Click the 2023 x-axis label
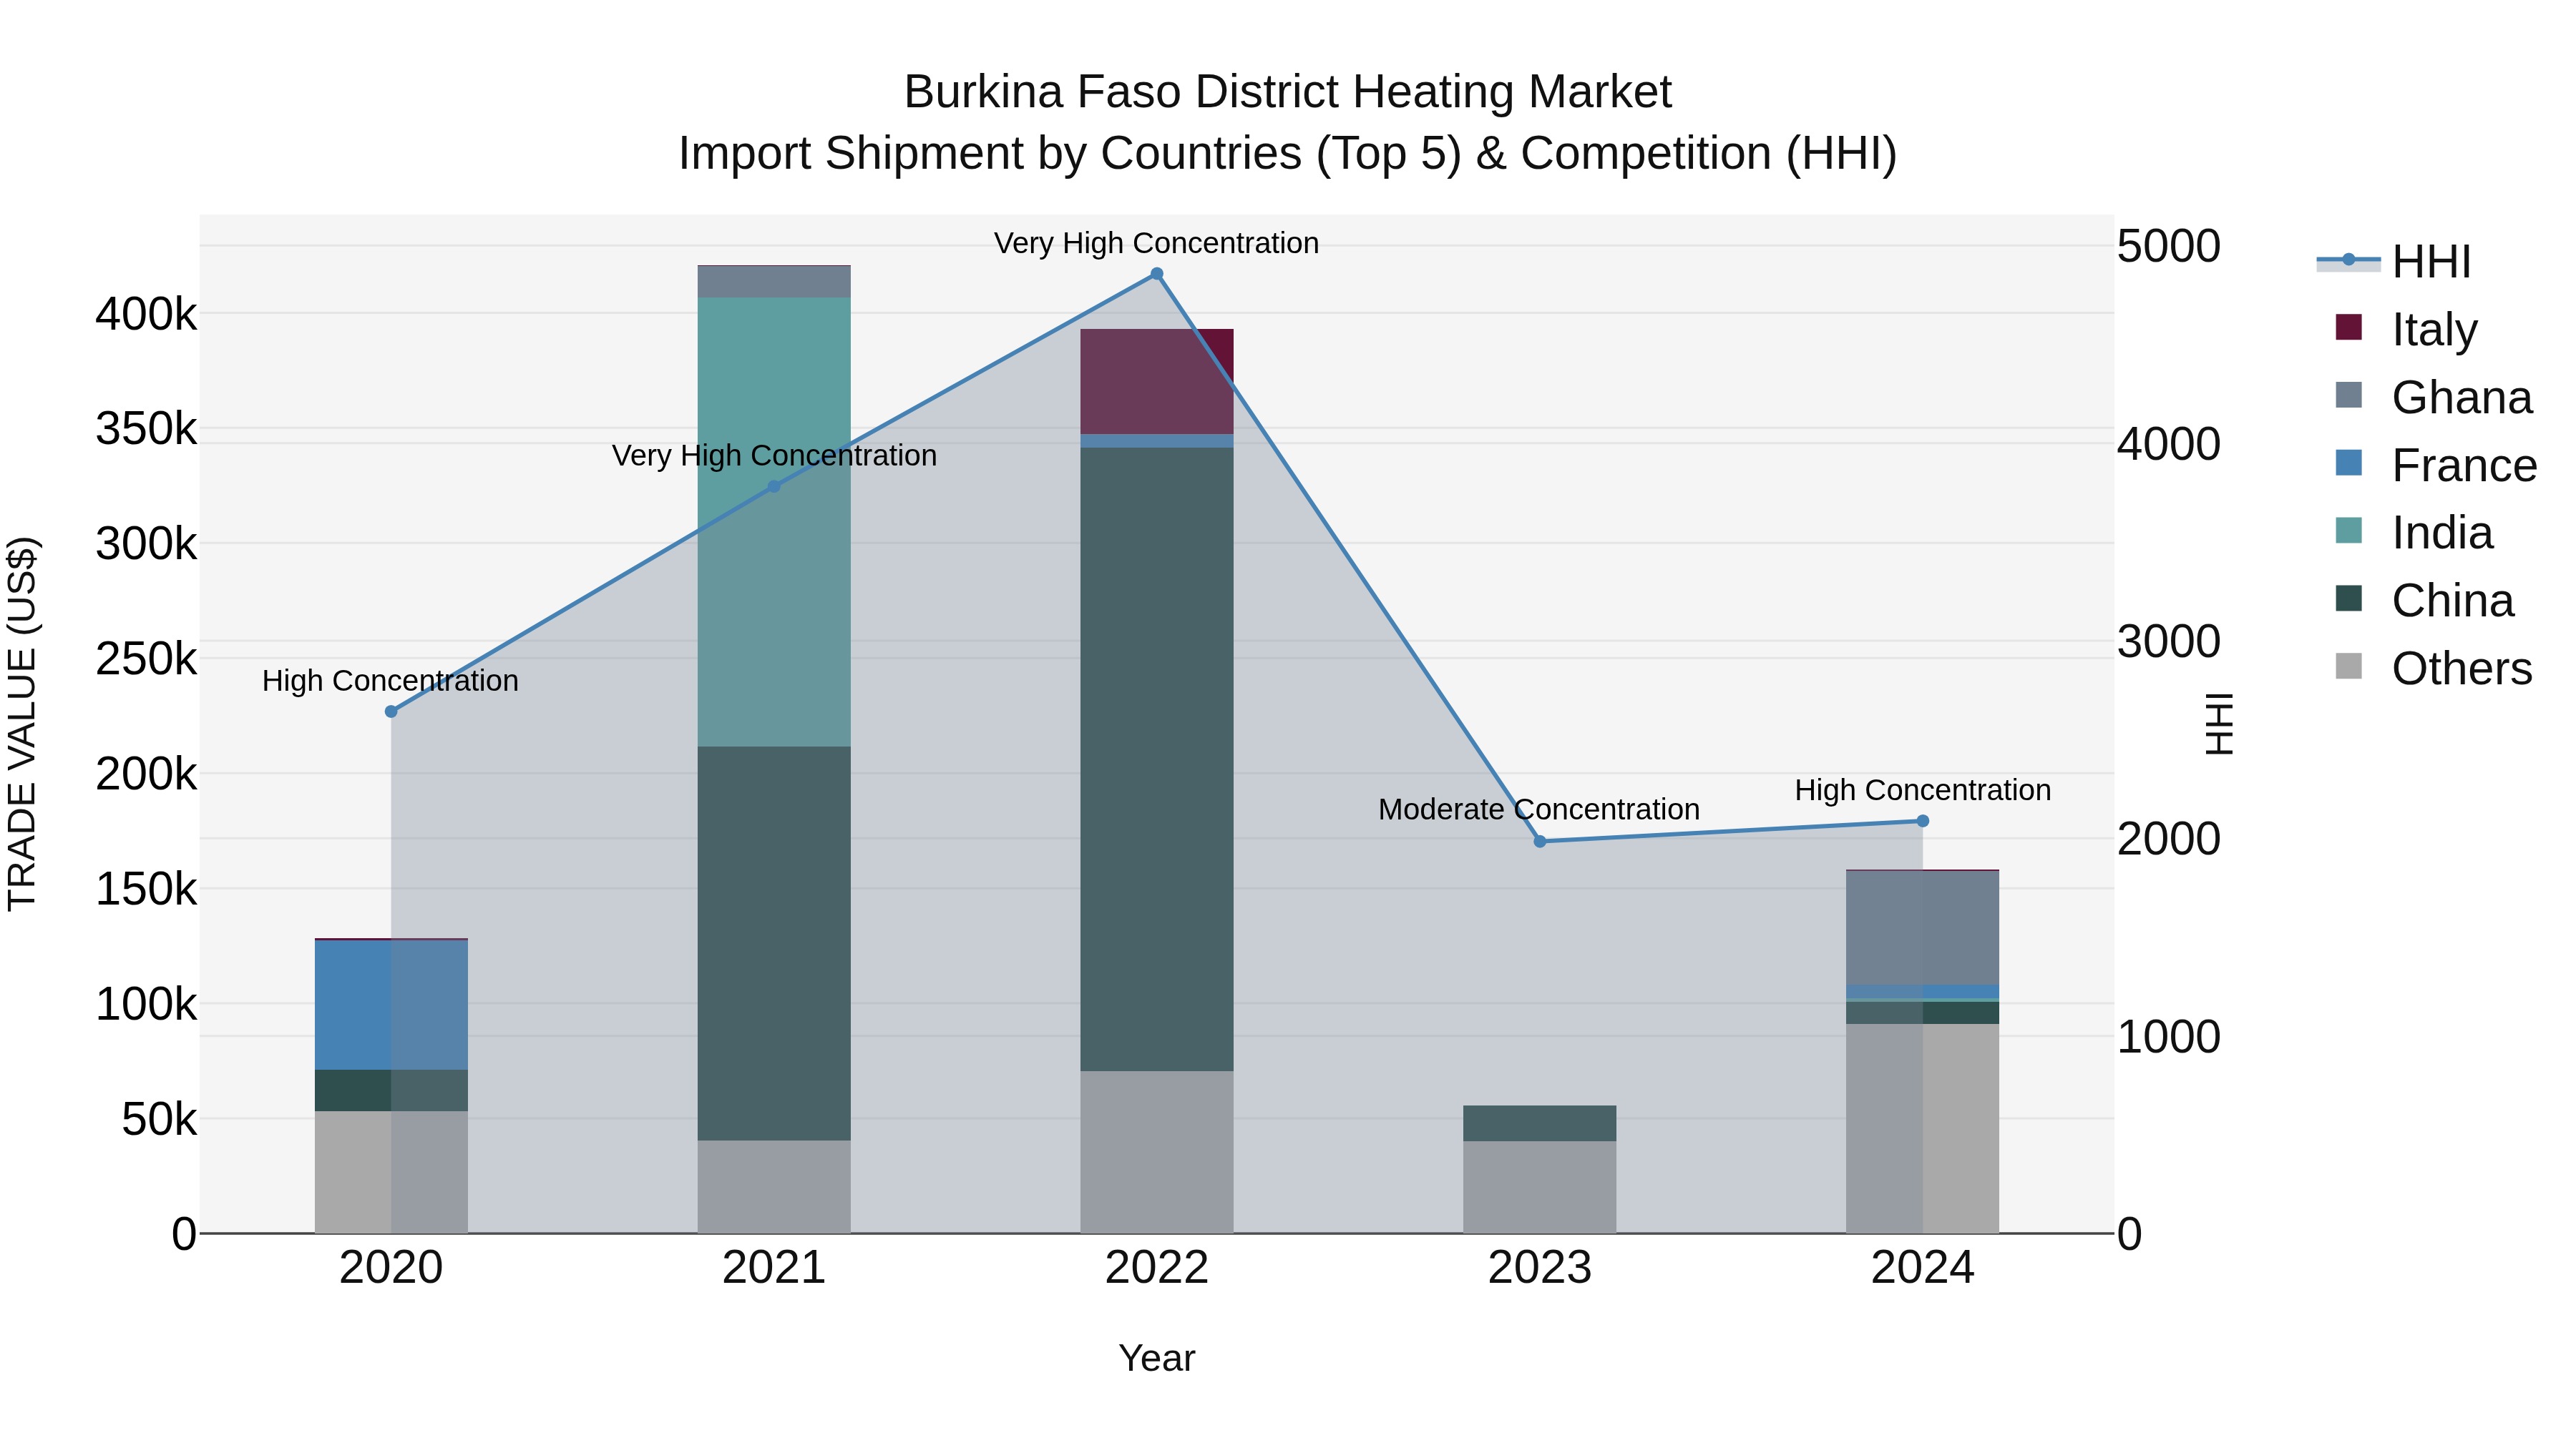The width and height of the screenshot is (2576, 1448). click(1540, 1268)
